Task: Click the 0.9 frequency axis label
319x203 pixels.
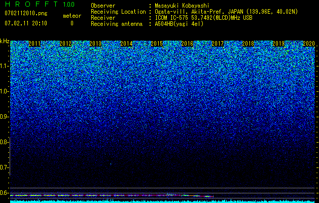Action: coord(4,117)
